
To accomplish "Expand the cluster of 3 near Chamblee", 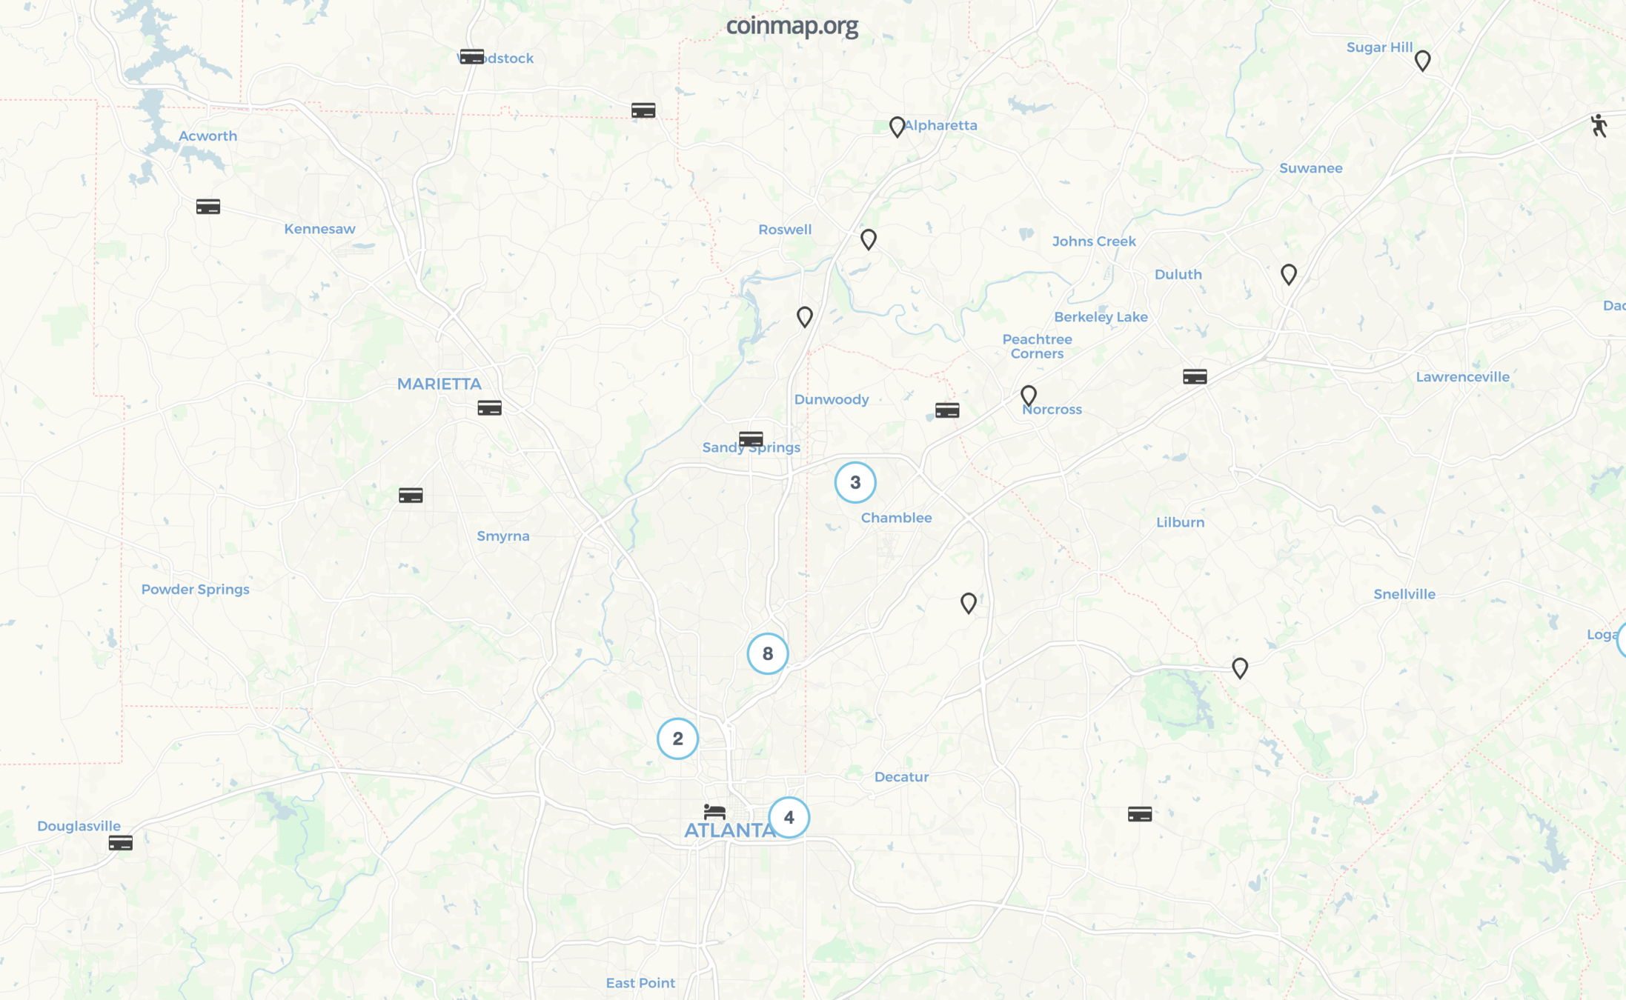I will [x=855, y=482].
